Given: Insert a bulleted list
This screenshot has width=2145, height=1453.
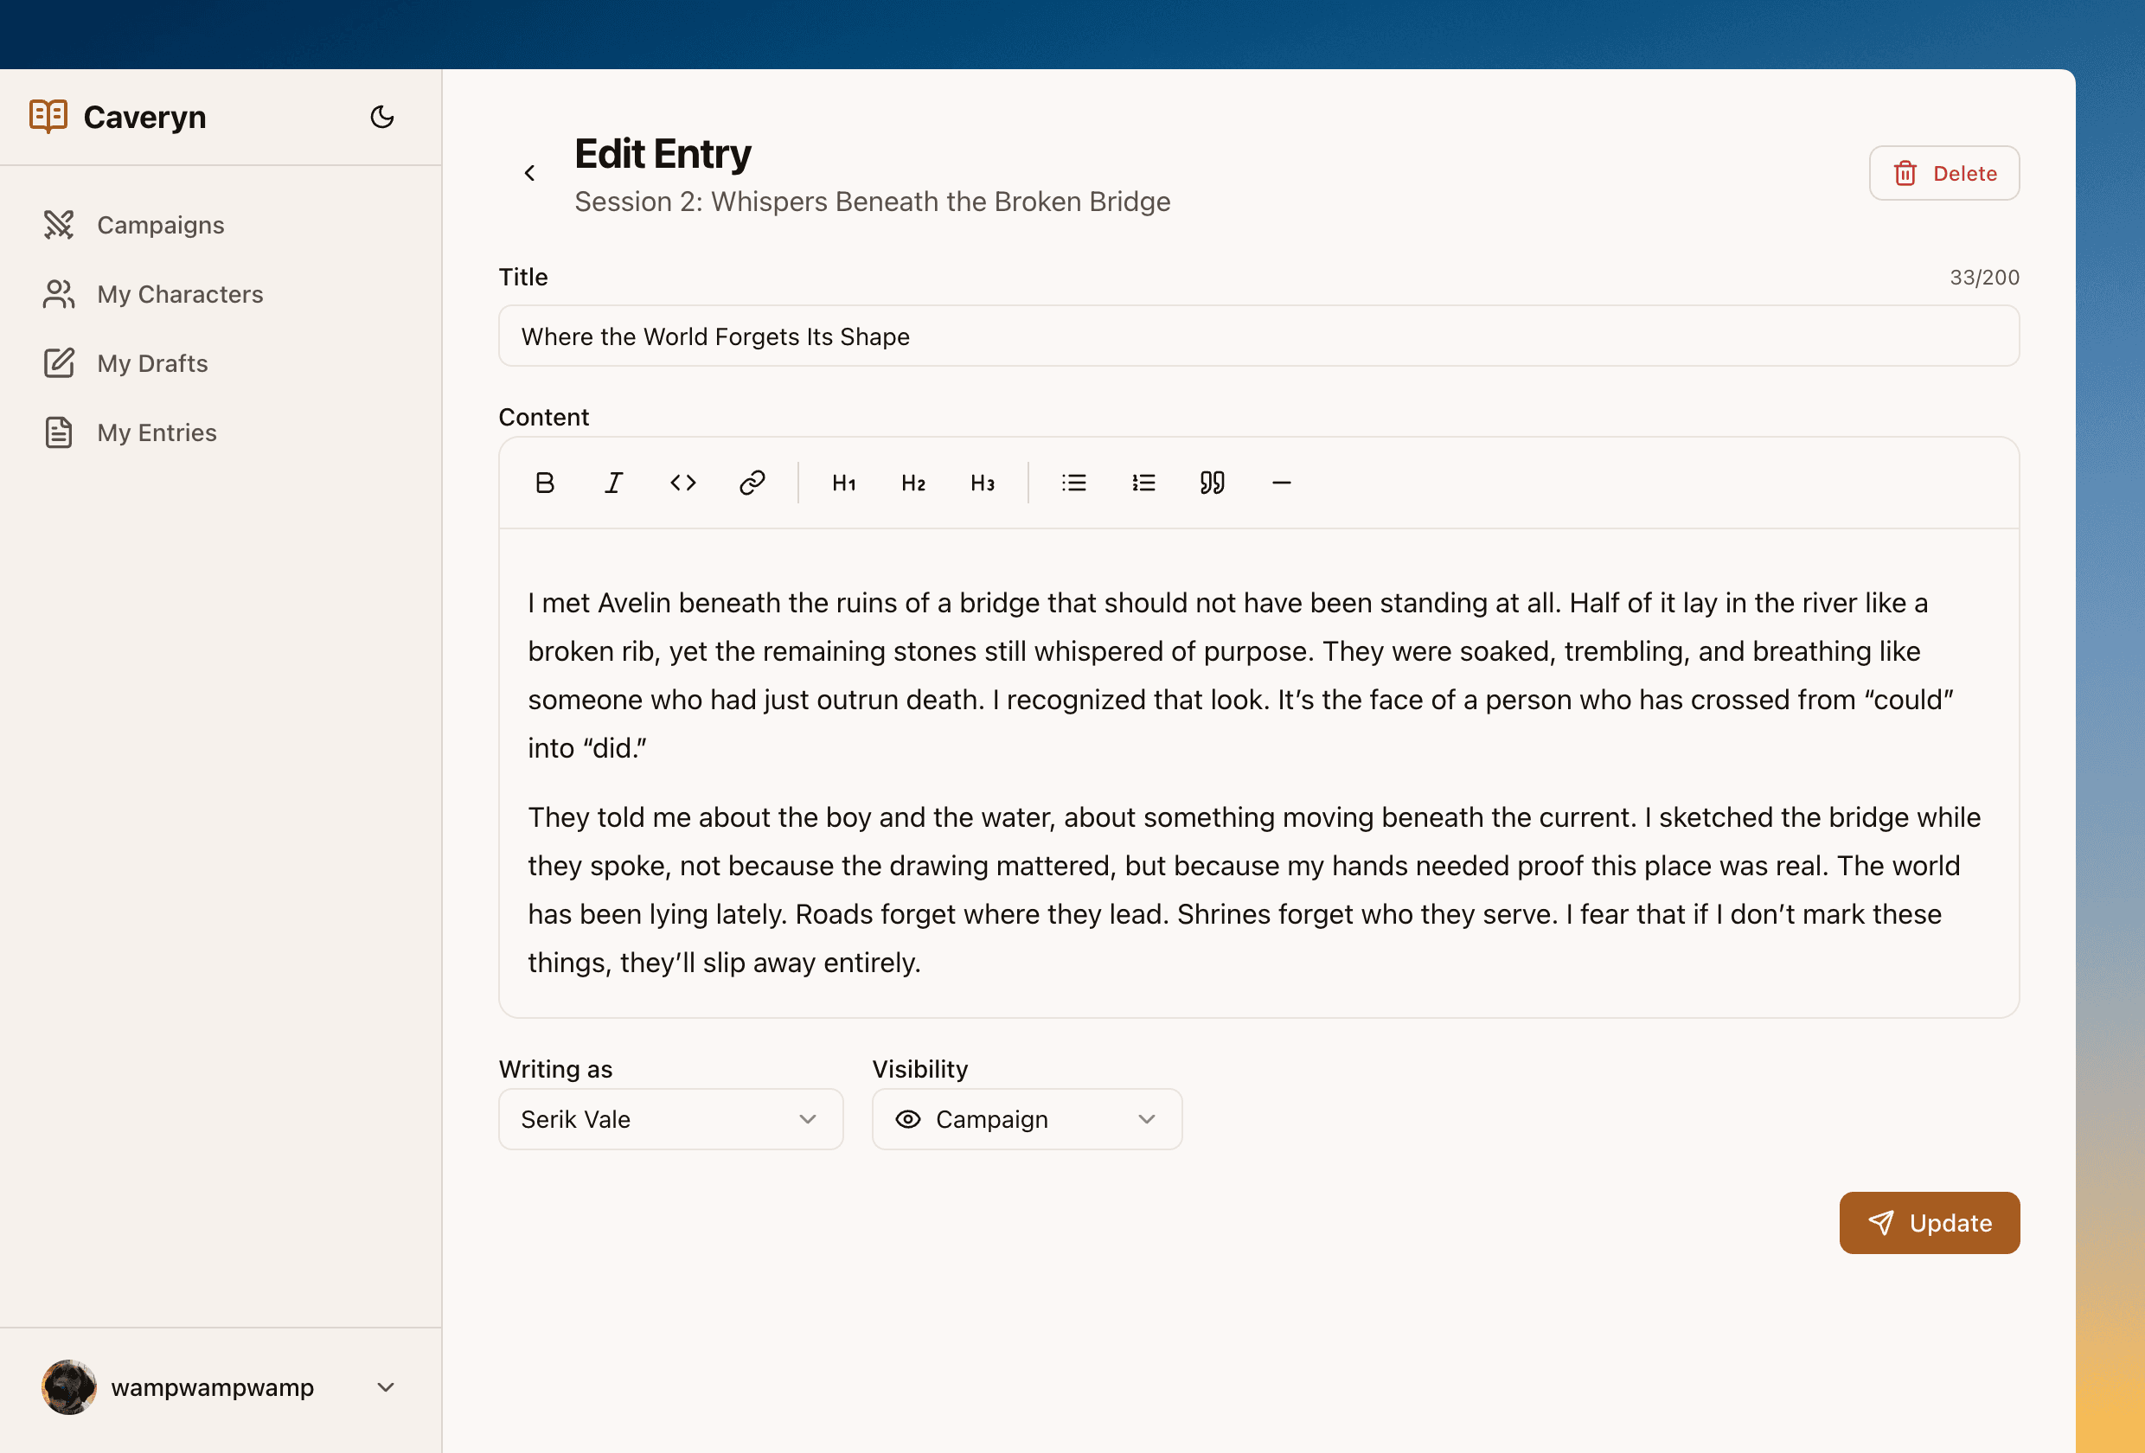Looking at the screenshot, I should (x=1073, y=482).
